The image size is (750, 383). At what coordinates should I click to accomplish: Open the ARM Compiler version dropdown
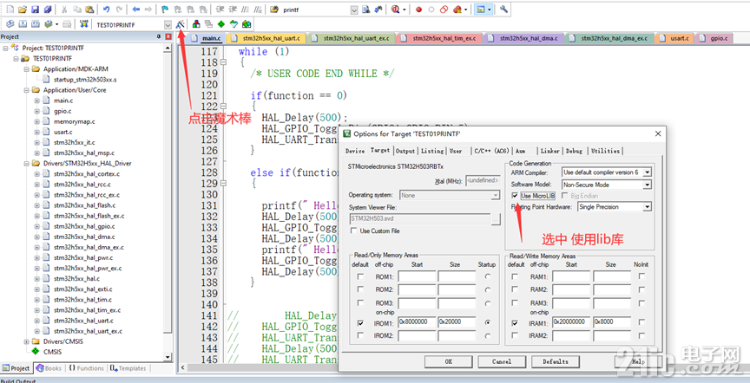pos(648,172)
